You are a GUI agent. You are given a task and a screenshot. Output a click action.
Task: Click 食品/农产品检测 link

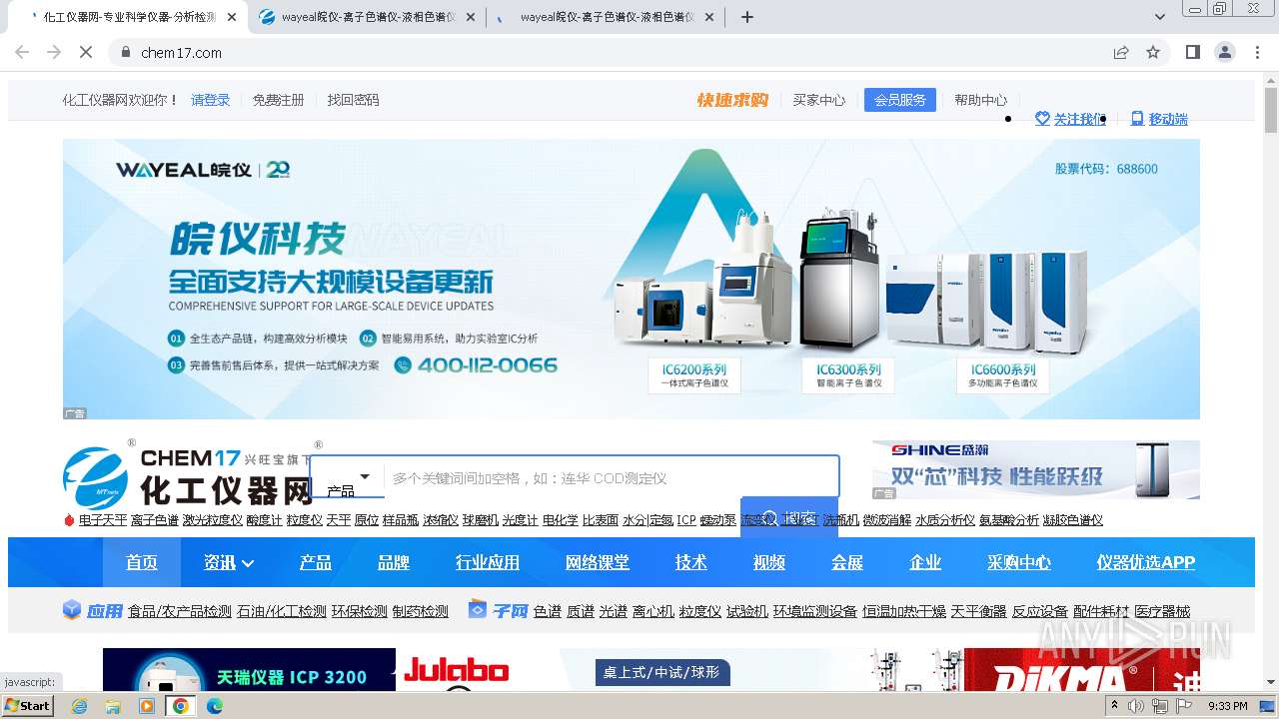click(x=180, y=611)
